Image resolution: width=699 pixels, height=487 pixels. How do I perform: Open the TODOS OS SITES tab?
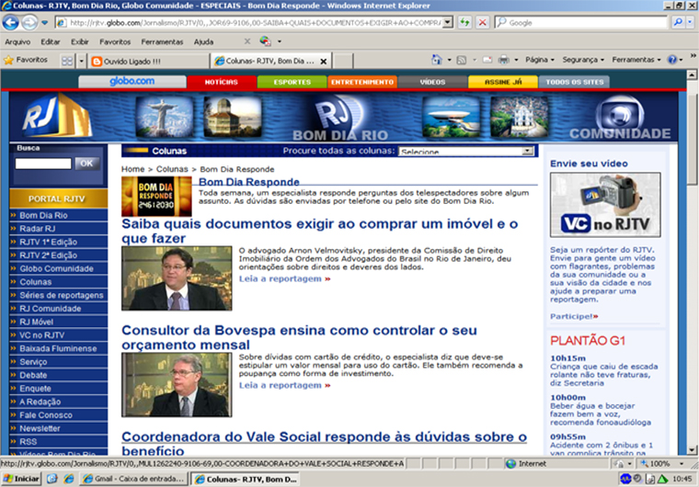tap(574, 82)
